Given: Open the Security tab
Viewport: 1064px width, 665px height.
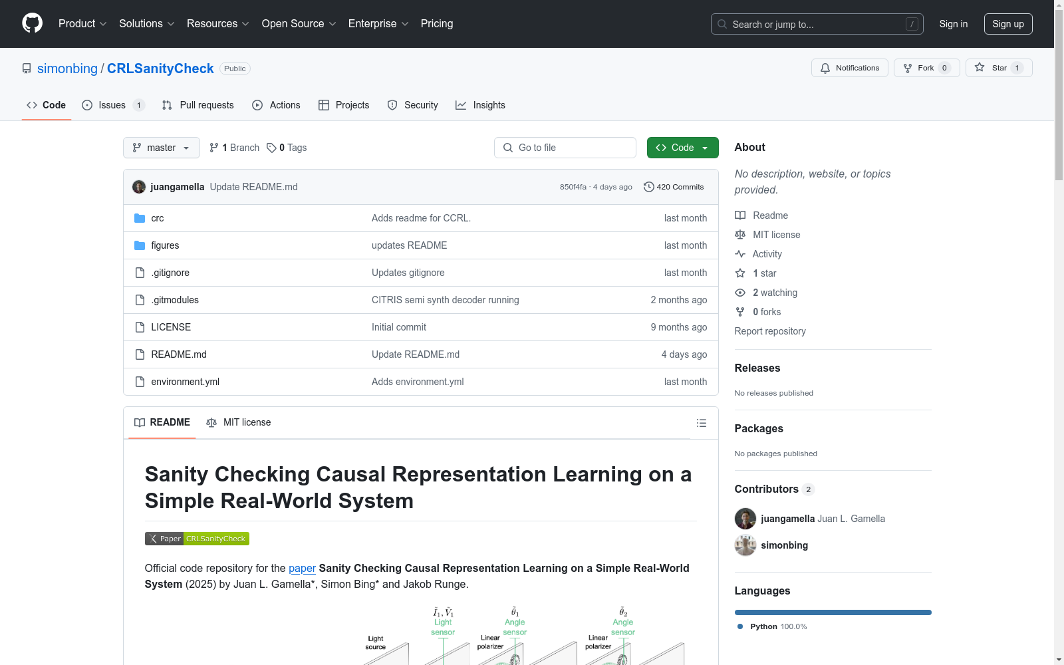Looking at the screenshot, I should [412, 105].
